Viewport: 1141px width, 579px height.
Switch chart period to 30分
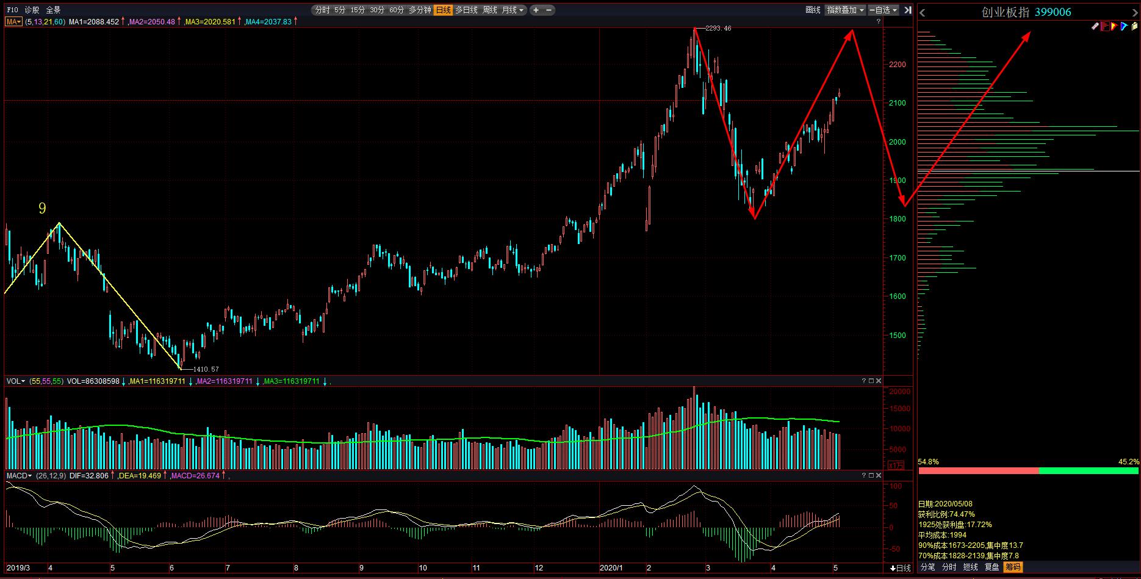point(377,10)
